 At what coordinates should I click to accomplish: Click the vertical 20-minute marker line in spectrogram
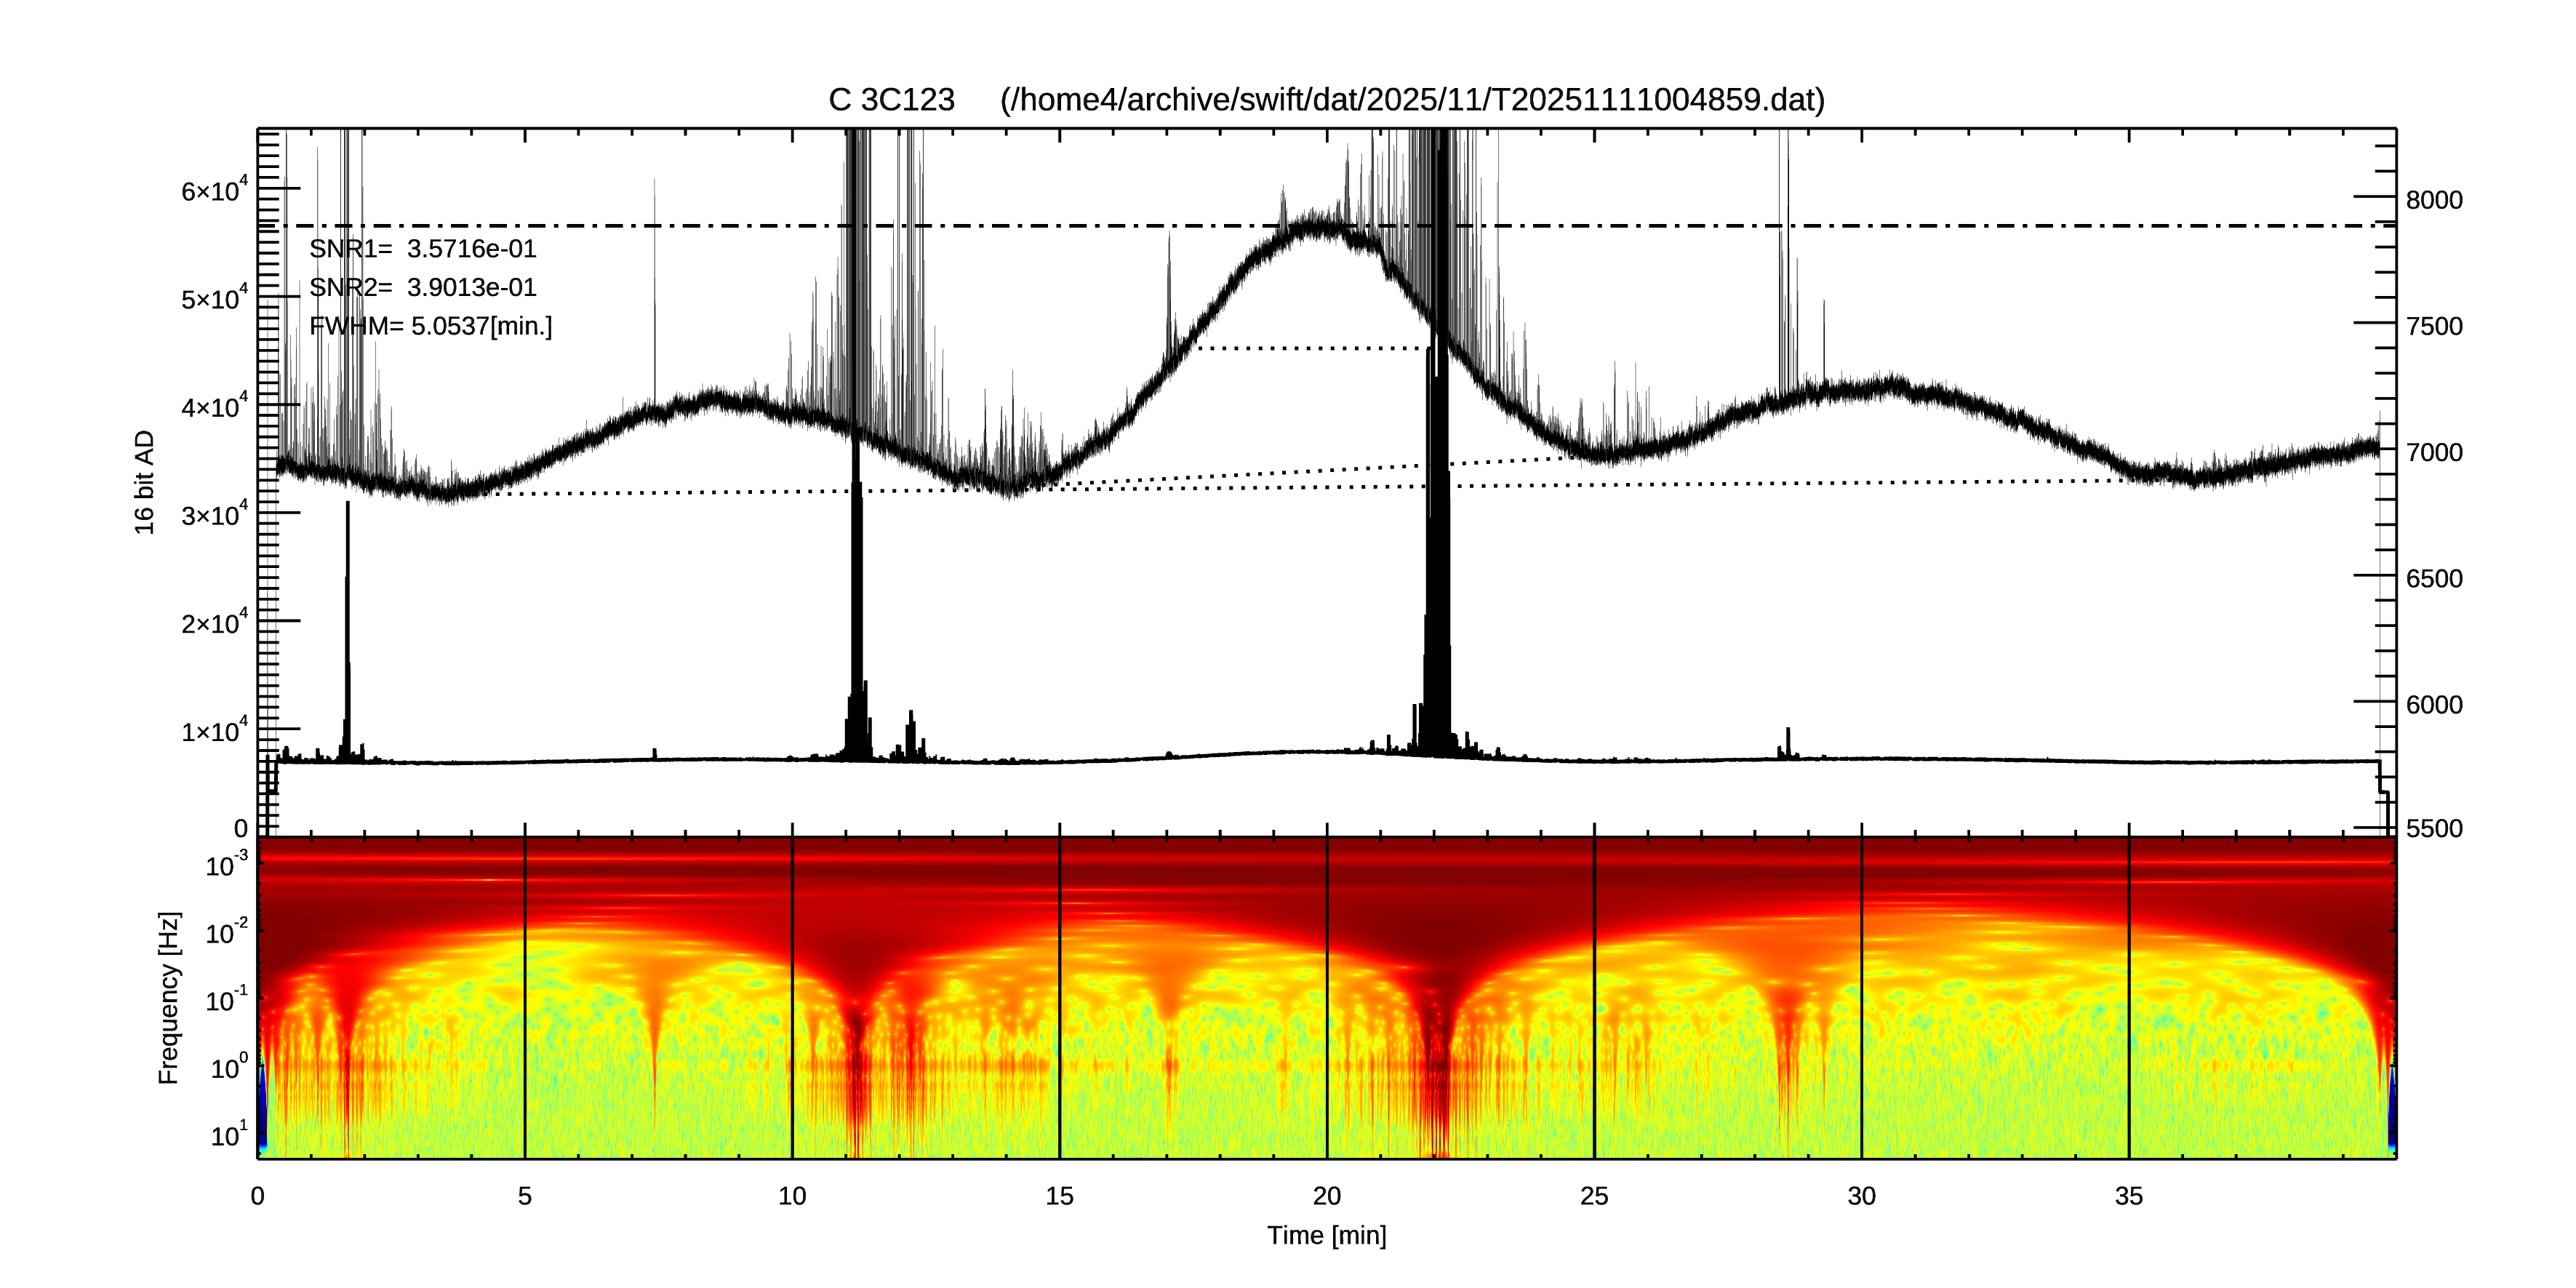(x=1327, y=1000)
